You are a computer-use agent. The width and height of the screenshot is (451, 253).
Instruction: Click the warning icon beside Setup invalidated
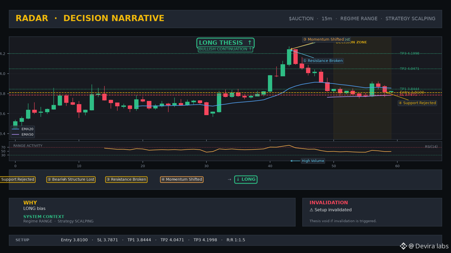click(311, 210)
